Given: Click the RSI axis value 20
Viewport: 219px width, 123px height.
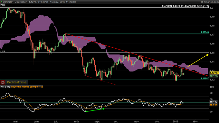Looking at the screenshot, I should click(x=211, y=112).
